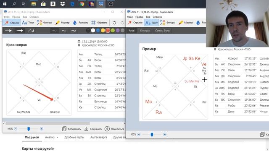The width and height of the screenshot is (269, 151).
Task: Open Справка menu in left window
Action: click(x=34, y=17)
